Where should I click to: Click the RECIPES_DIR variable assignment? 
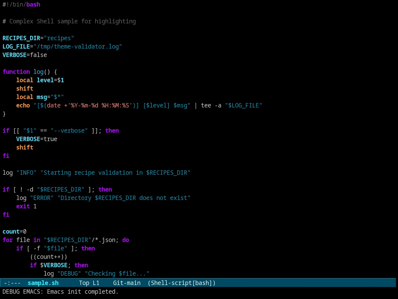pyautogui.click(x=38, y=38)
